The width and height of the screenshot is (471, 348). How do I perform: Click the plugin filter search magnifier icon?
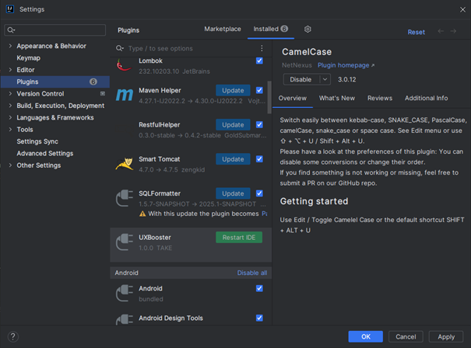click(120, 48)
